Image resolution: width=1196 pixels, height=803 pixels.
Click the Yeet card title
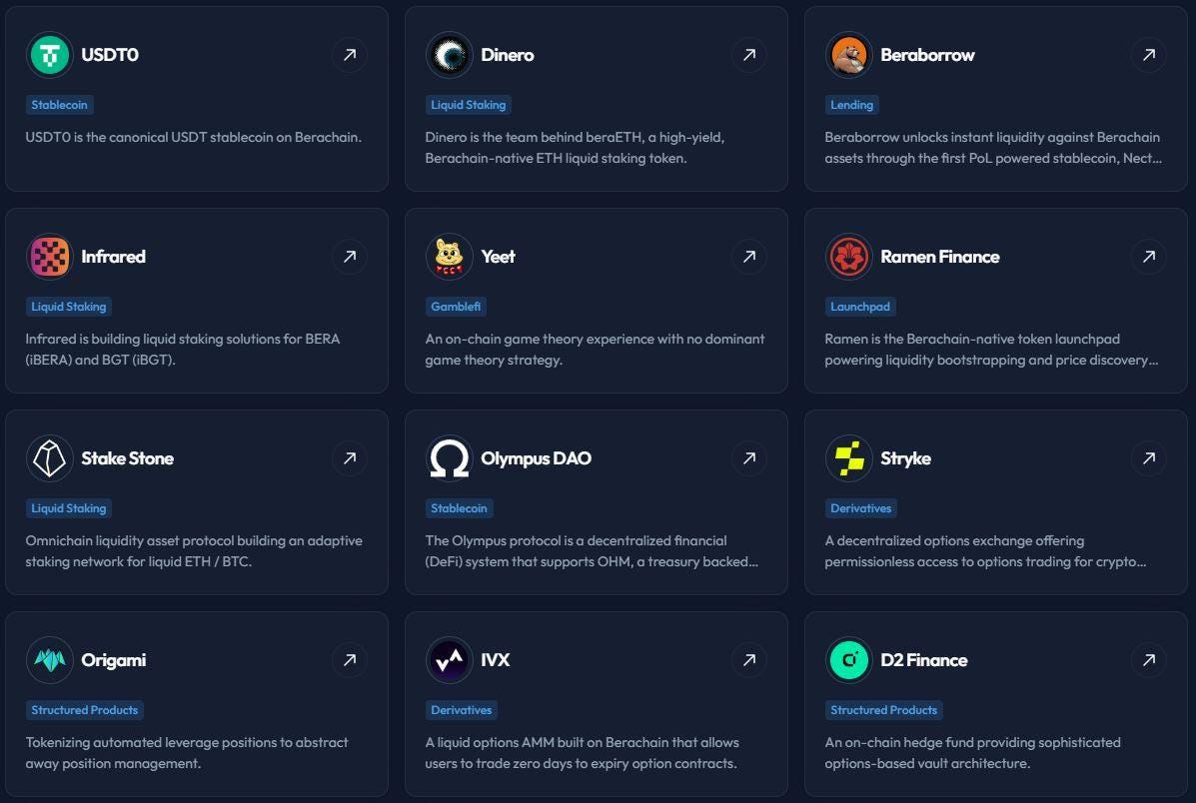click(498, 257)
